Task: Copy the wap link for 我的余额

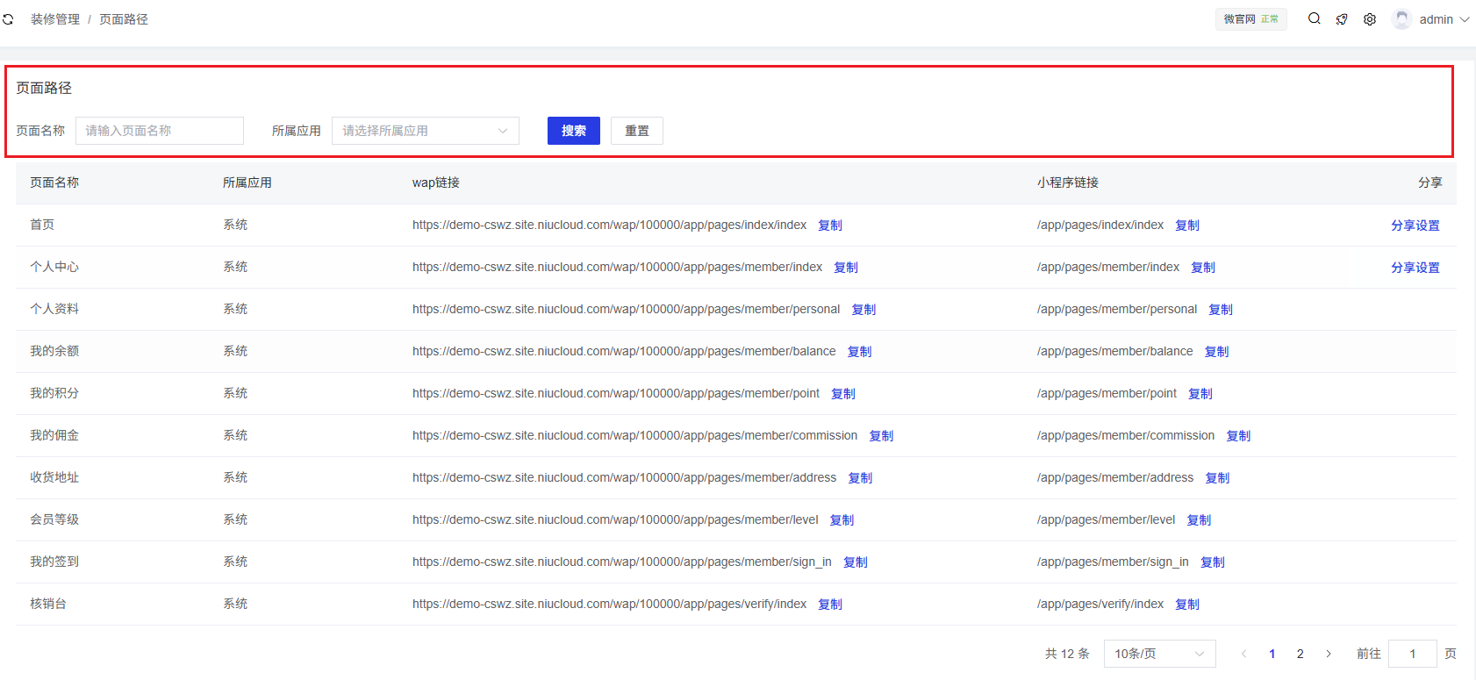Action: pos(859,352)
